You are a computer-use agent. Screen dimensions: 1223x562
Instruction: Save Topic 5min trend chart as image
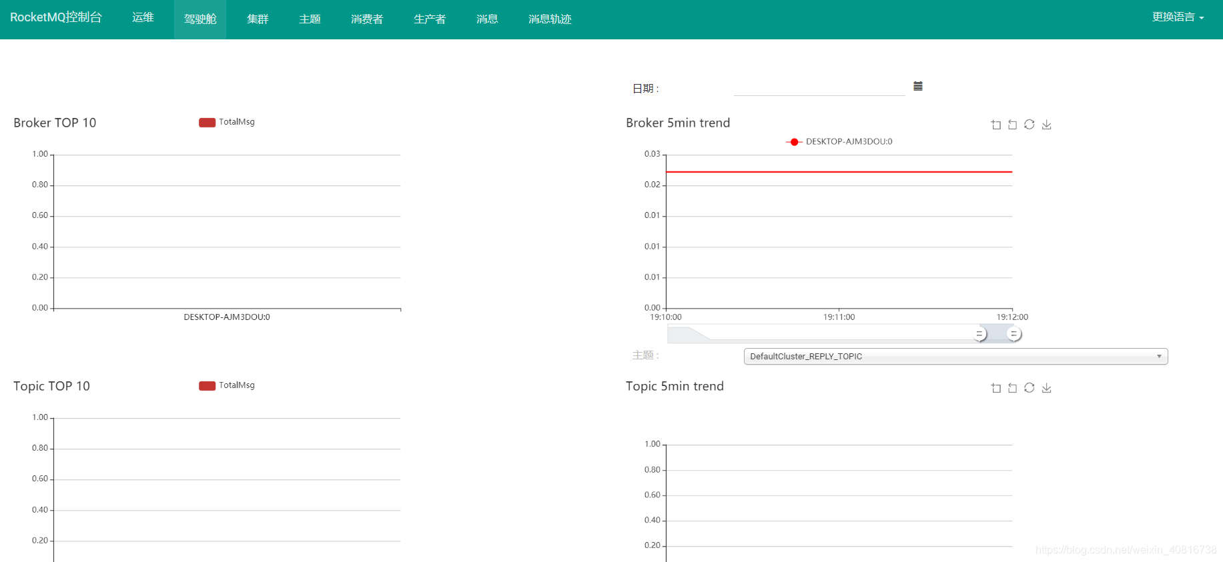tap(1047, 388)
